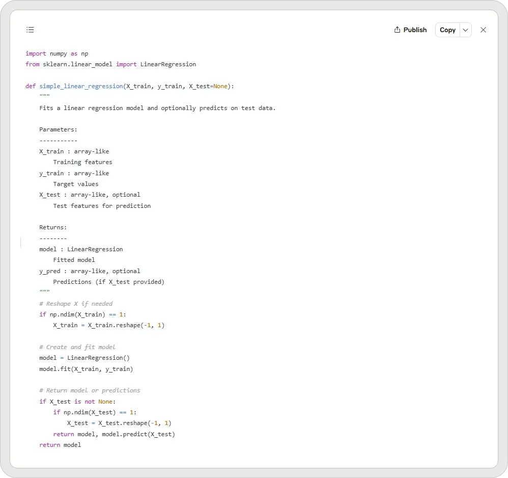Screen dimensions: 508x478
Task: Click the simple_linear_regression function name
Action: click(x=81, y=86)
